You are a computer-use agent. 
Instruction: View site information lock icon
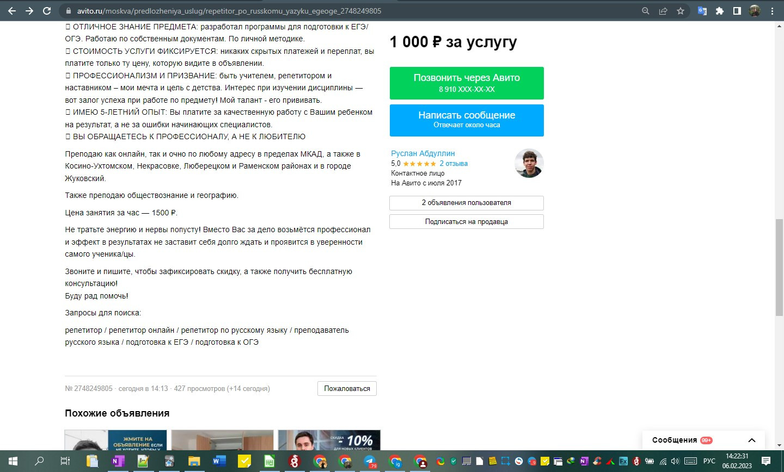(68, 11)
